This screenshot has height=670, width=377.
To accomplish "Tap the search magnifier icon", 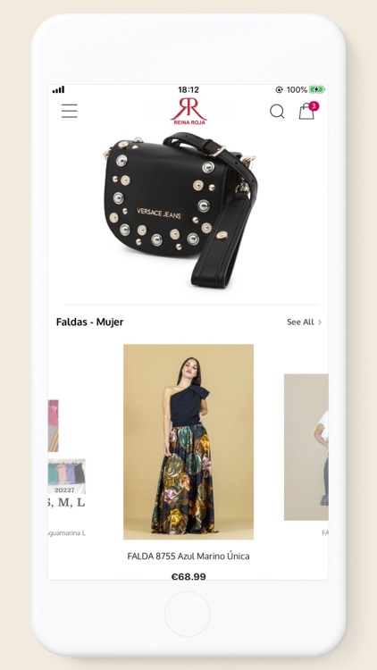I will point(277,112).
